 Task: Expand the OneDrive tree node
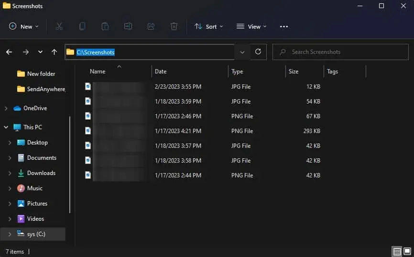(6, 108)
